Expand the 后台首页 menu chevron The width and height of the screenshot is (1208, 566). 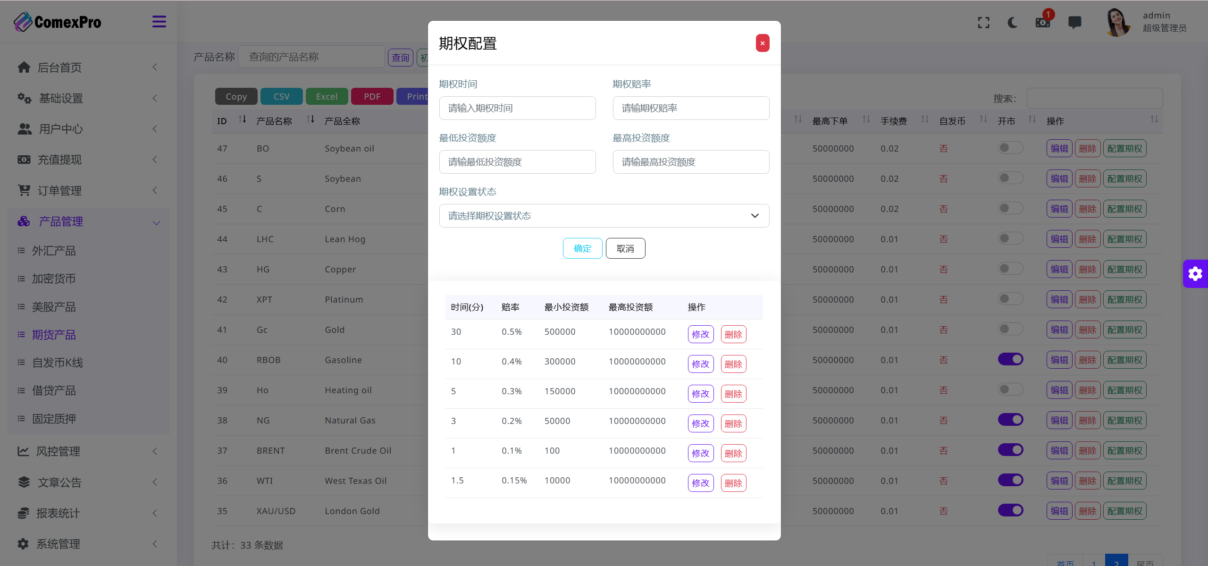pos(155,68)
